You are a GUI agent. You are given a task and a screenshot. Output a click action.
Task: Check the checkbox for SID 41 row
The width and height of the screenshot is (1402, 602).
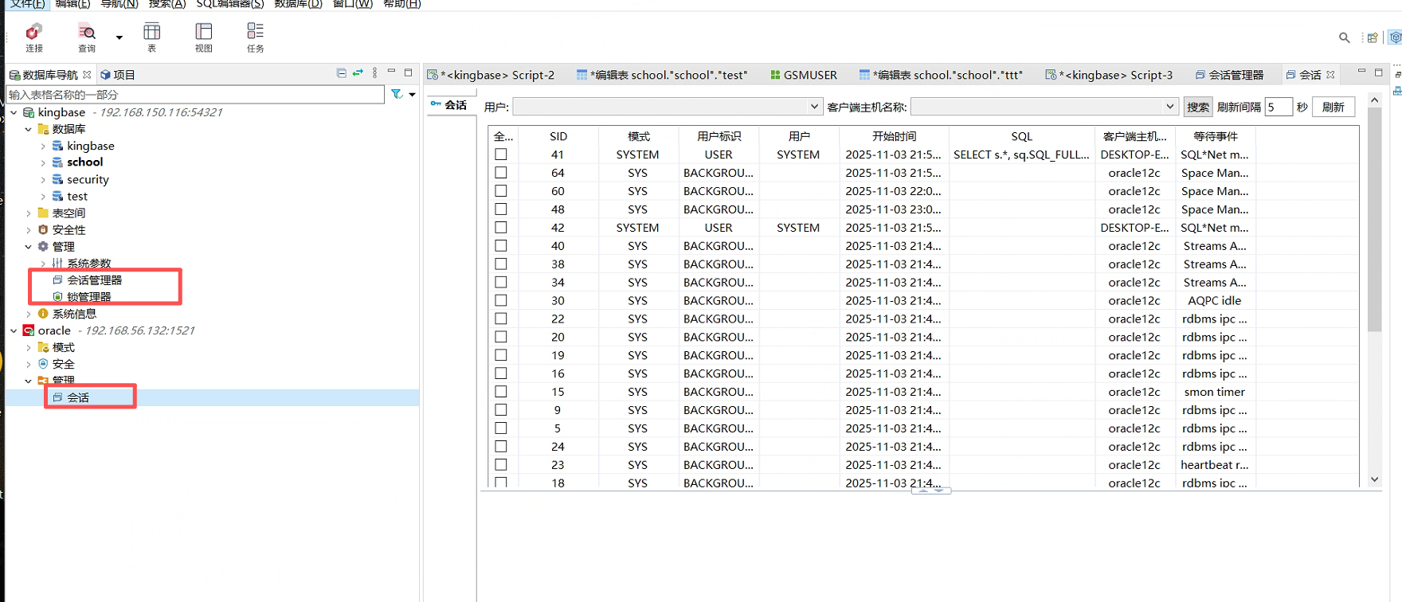tap(501, 154)
